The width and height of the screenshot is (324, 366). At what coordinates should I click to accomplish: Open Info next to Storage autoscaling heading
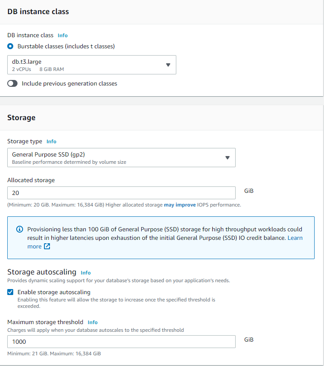click(x=86, y=272)
